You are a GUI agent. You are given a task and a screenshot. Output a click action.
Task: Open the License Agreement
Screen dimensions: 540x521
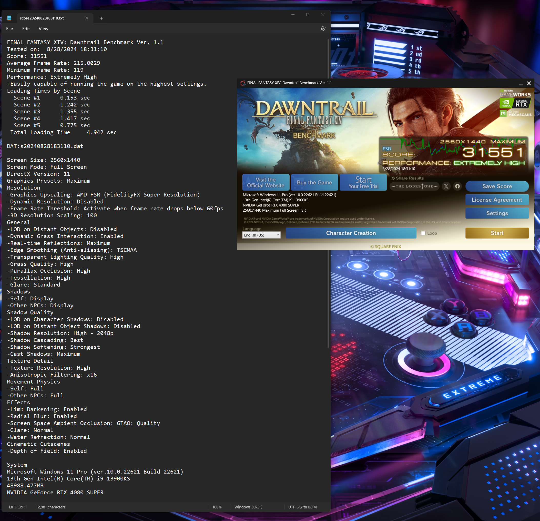[x=497, y=200]
